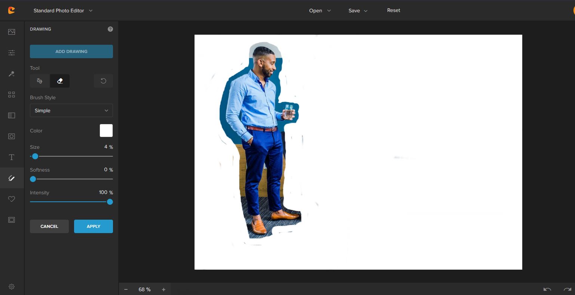The height and width of the screenshot is (295, 575).
Task: Click the heart favorites sidebar icon
Action: point(12,199)
